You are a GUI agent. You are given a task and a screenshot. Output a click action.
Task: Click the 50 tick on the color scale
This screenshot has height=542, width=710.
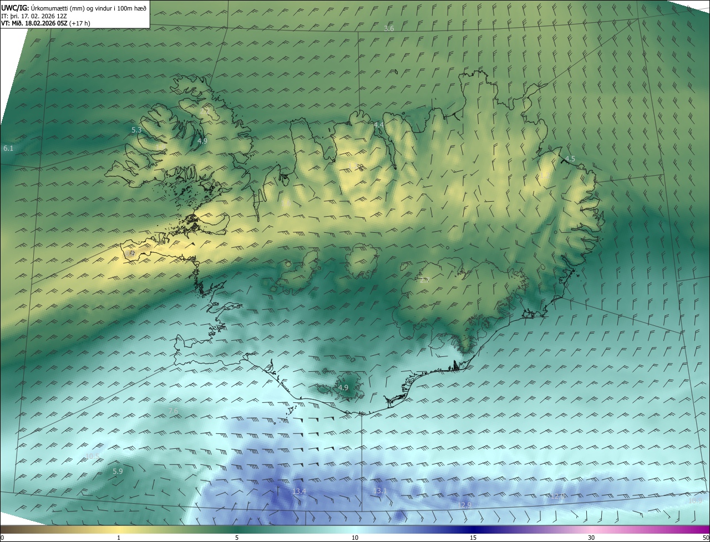[706, 538]
